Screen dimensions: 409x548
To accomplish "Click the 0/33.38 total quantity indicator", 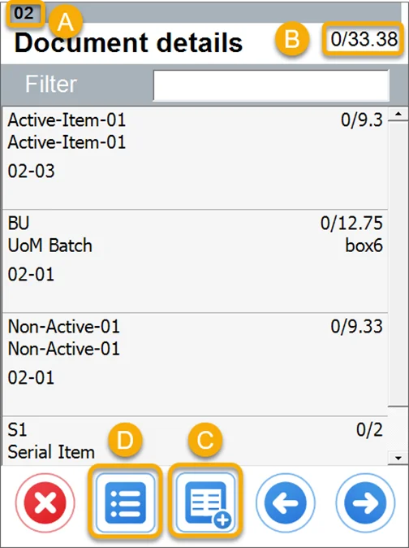I will [x=364, y=39].
